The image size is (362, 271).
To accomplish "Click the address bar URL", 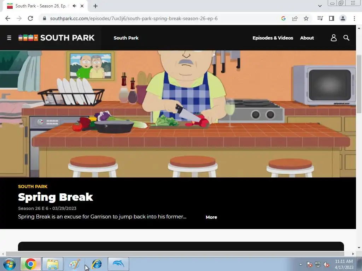I will (x=134, y=18).
